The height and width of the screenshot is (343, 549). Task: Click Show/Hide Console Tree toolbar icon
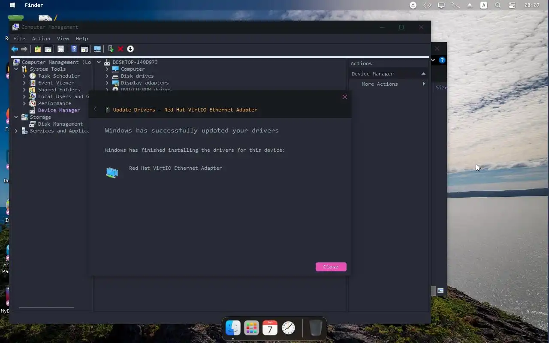[x=48, y=49]
